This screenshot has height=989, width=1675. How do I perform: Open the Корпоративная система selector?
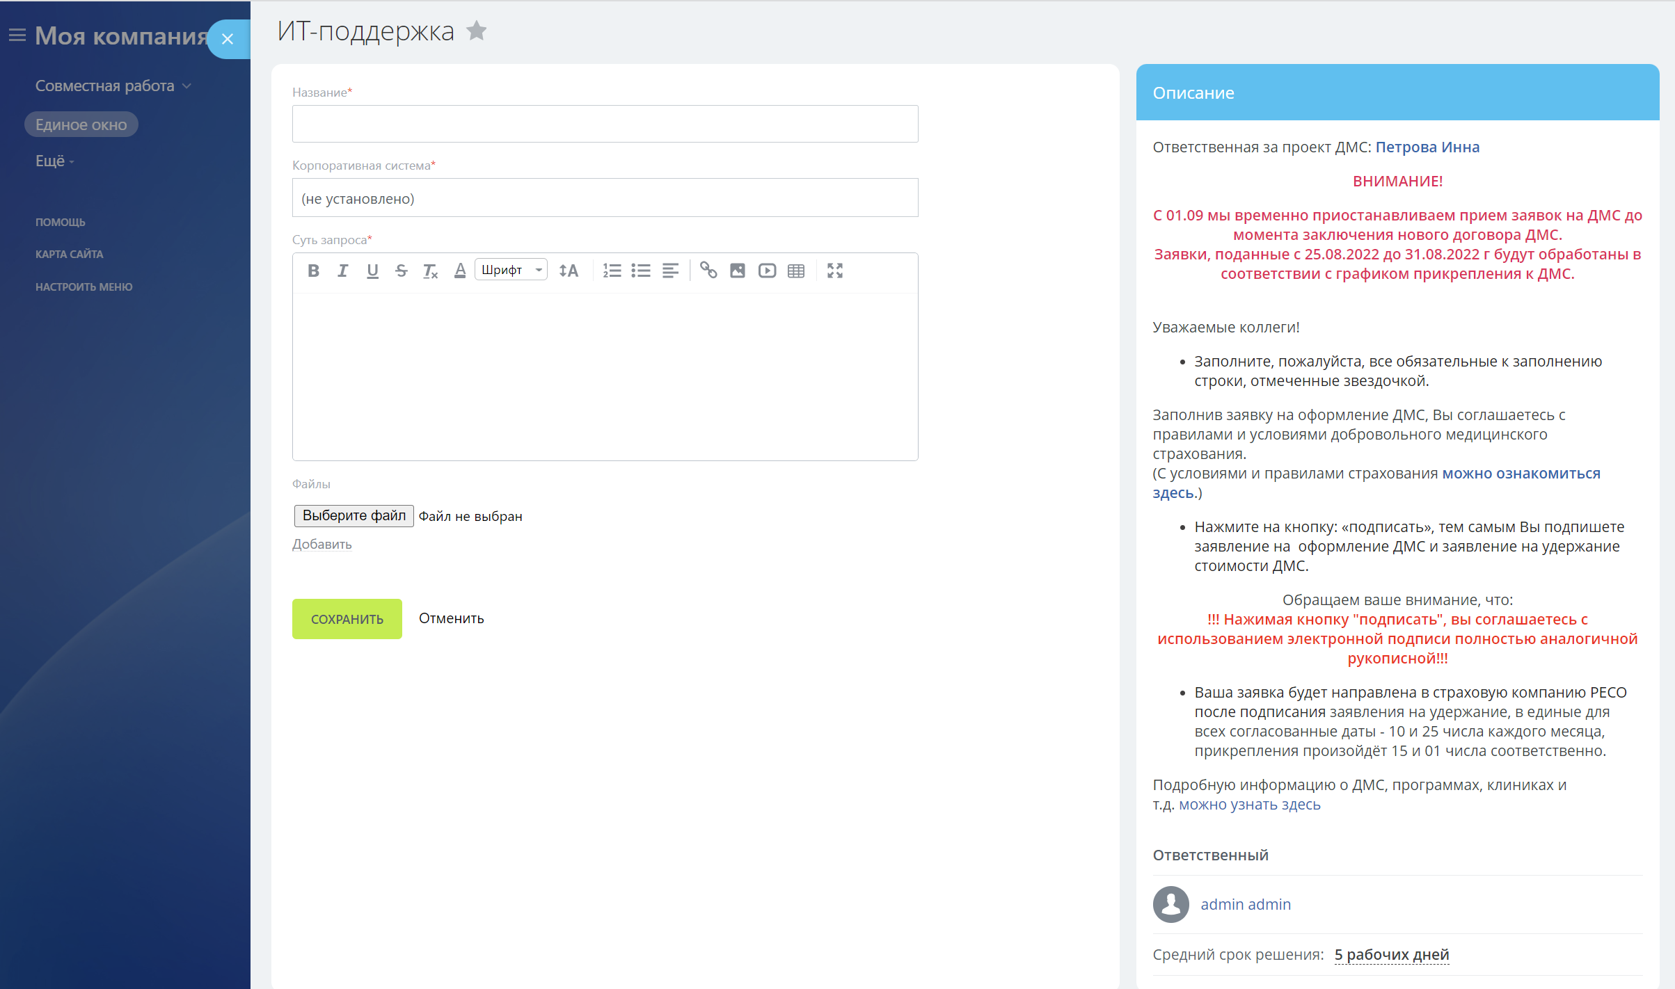click(x=605, y=198)
